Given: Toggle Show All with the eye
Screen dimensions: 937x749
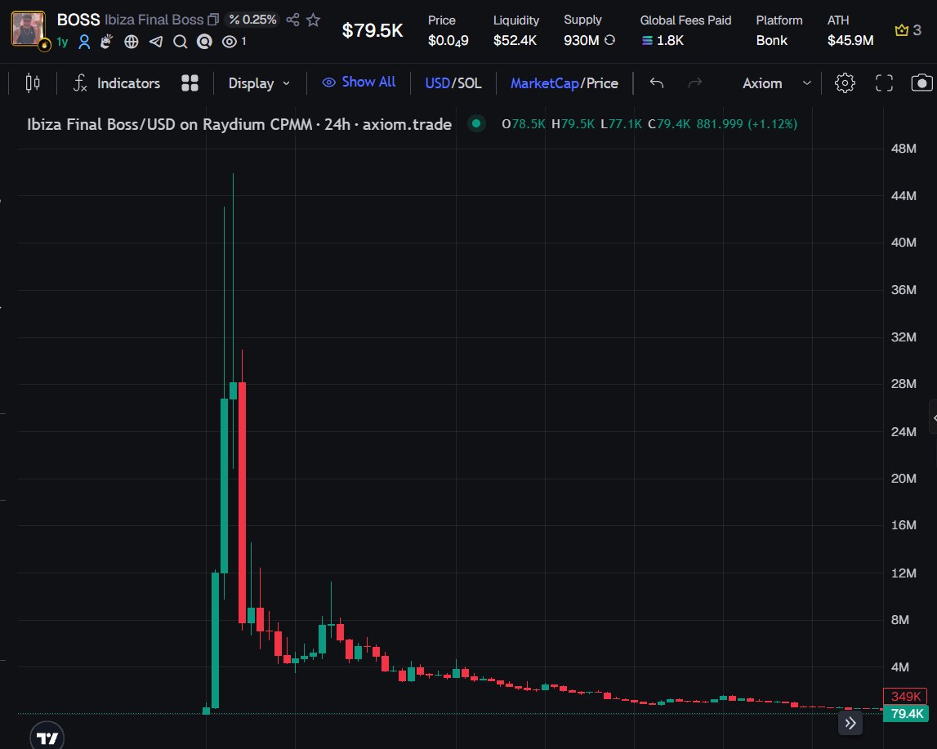Looking at the screenshot, I should pyautogui.click(x=359, y=82).
